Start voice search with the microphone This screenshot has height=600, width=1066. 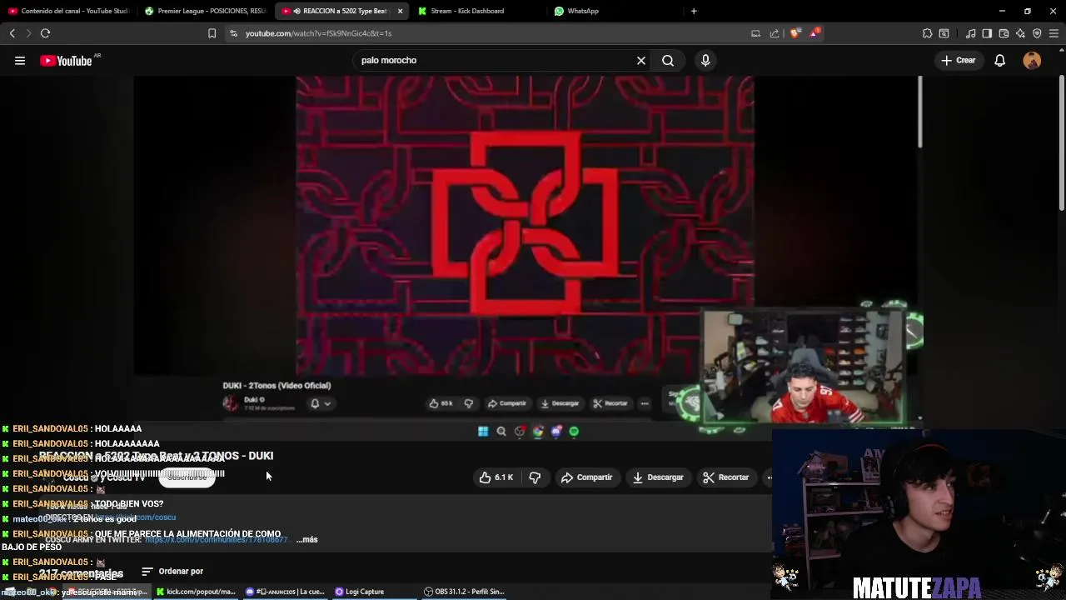point(705,60)
